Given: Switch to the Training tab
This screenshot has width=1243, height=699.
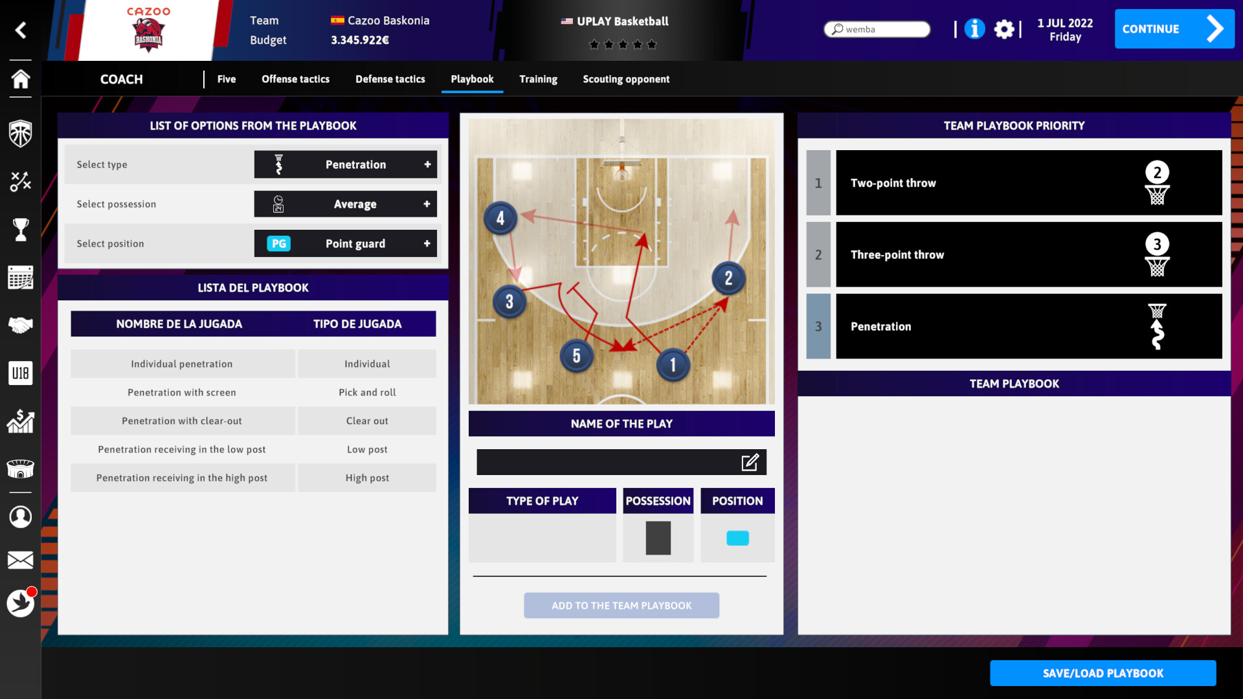Looking at the screenshot, I should coord(539,78).
